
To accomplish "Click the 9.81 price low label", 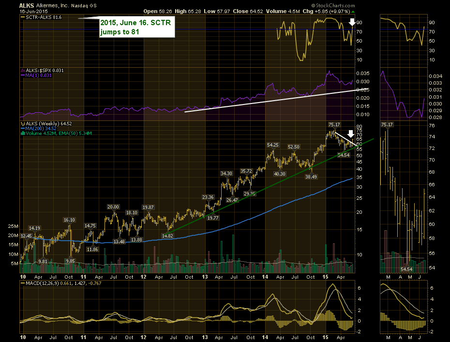I will [x=43, y=261].
